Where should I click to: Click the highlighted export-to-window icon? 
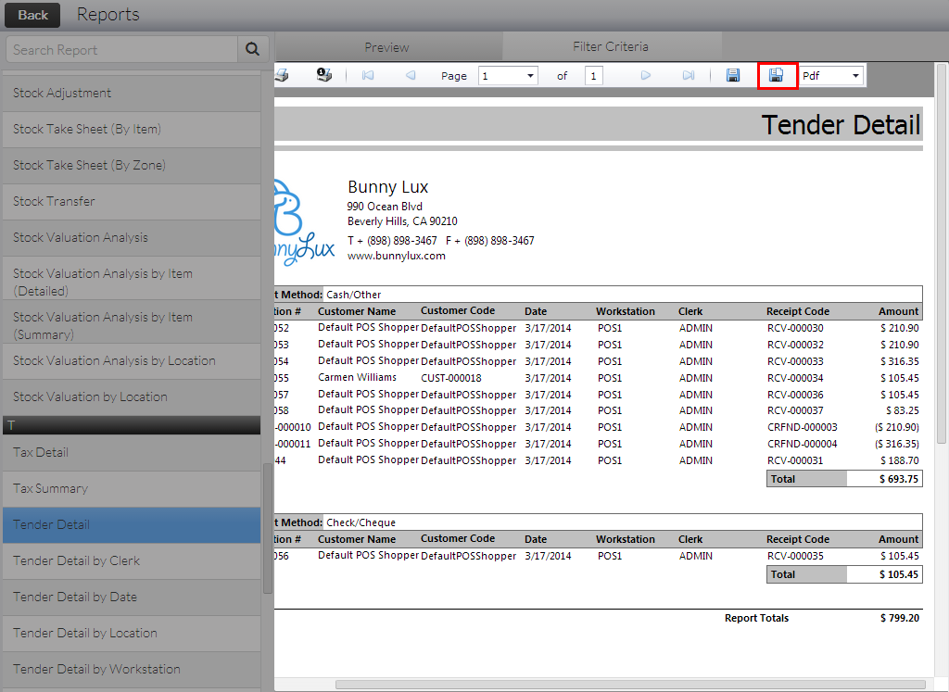coord(777,75)
